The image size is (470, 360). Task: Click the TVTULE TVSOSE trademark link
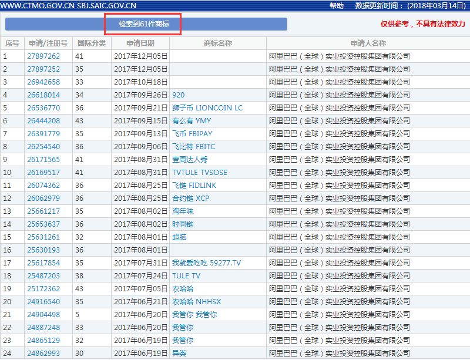199,173
